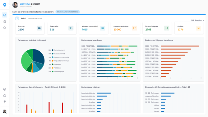
Task: Click the dark blue Enrichissement pie slice
Action: [38, 56]
